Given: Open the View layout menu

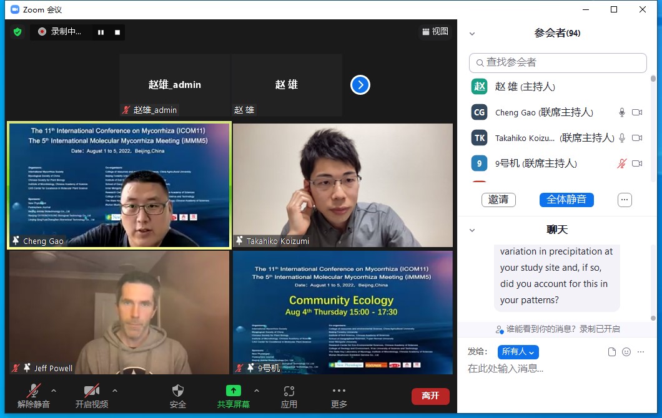Looking at the screenshot, I should 435,31.
